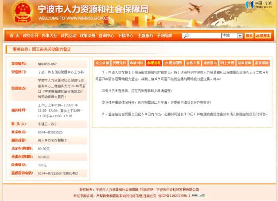The width and height of the screenshot is (278, 201).
Task: Click the 搜索 button
Action: pos(249,36)
